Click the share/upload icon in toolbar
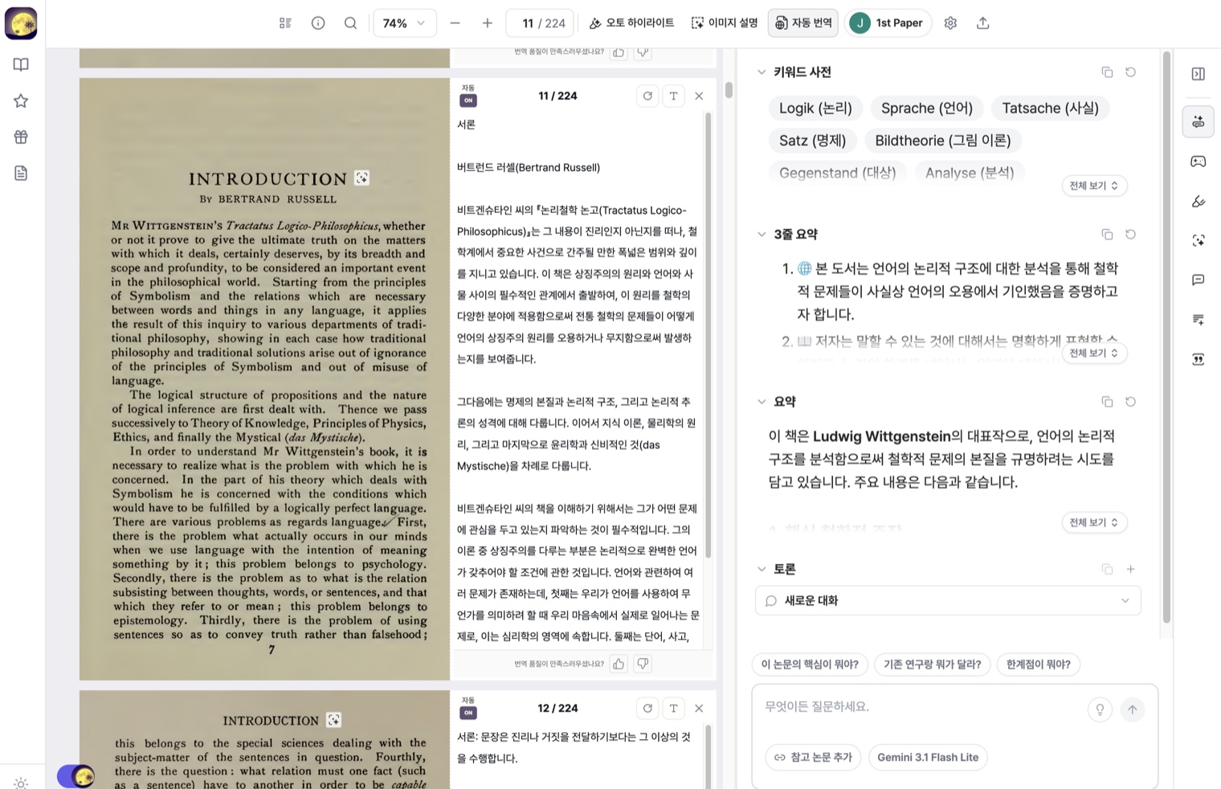1221x789 pixels. 982,23
